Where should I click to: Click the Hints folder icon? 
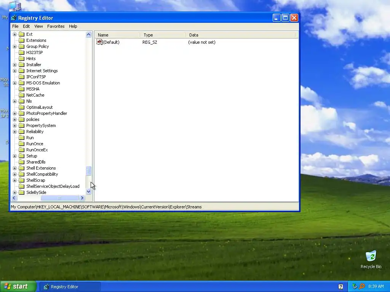click(22, 59)
